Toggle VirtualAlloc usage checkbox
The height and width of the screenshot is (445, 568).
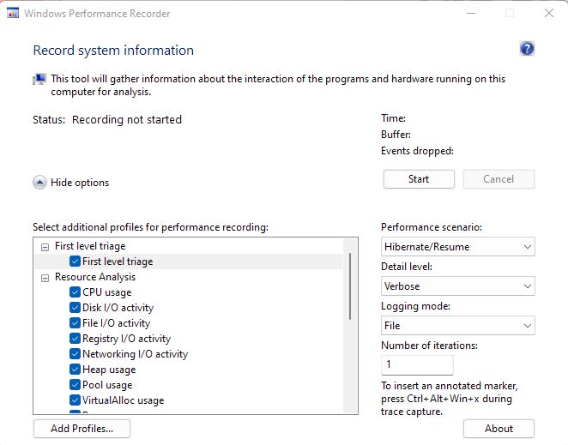(75, 400)
